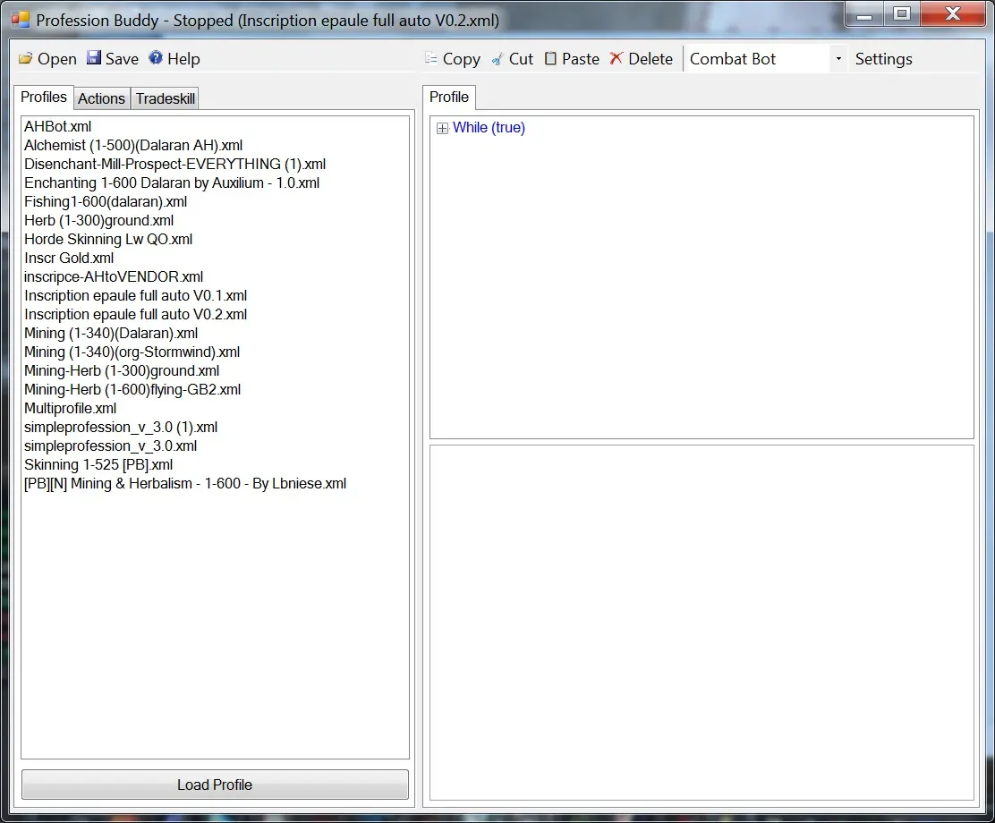Select Inscription epaule full auto V0.1.xml
The image size is (995, 823).
(136, 296)
